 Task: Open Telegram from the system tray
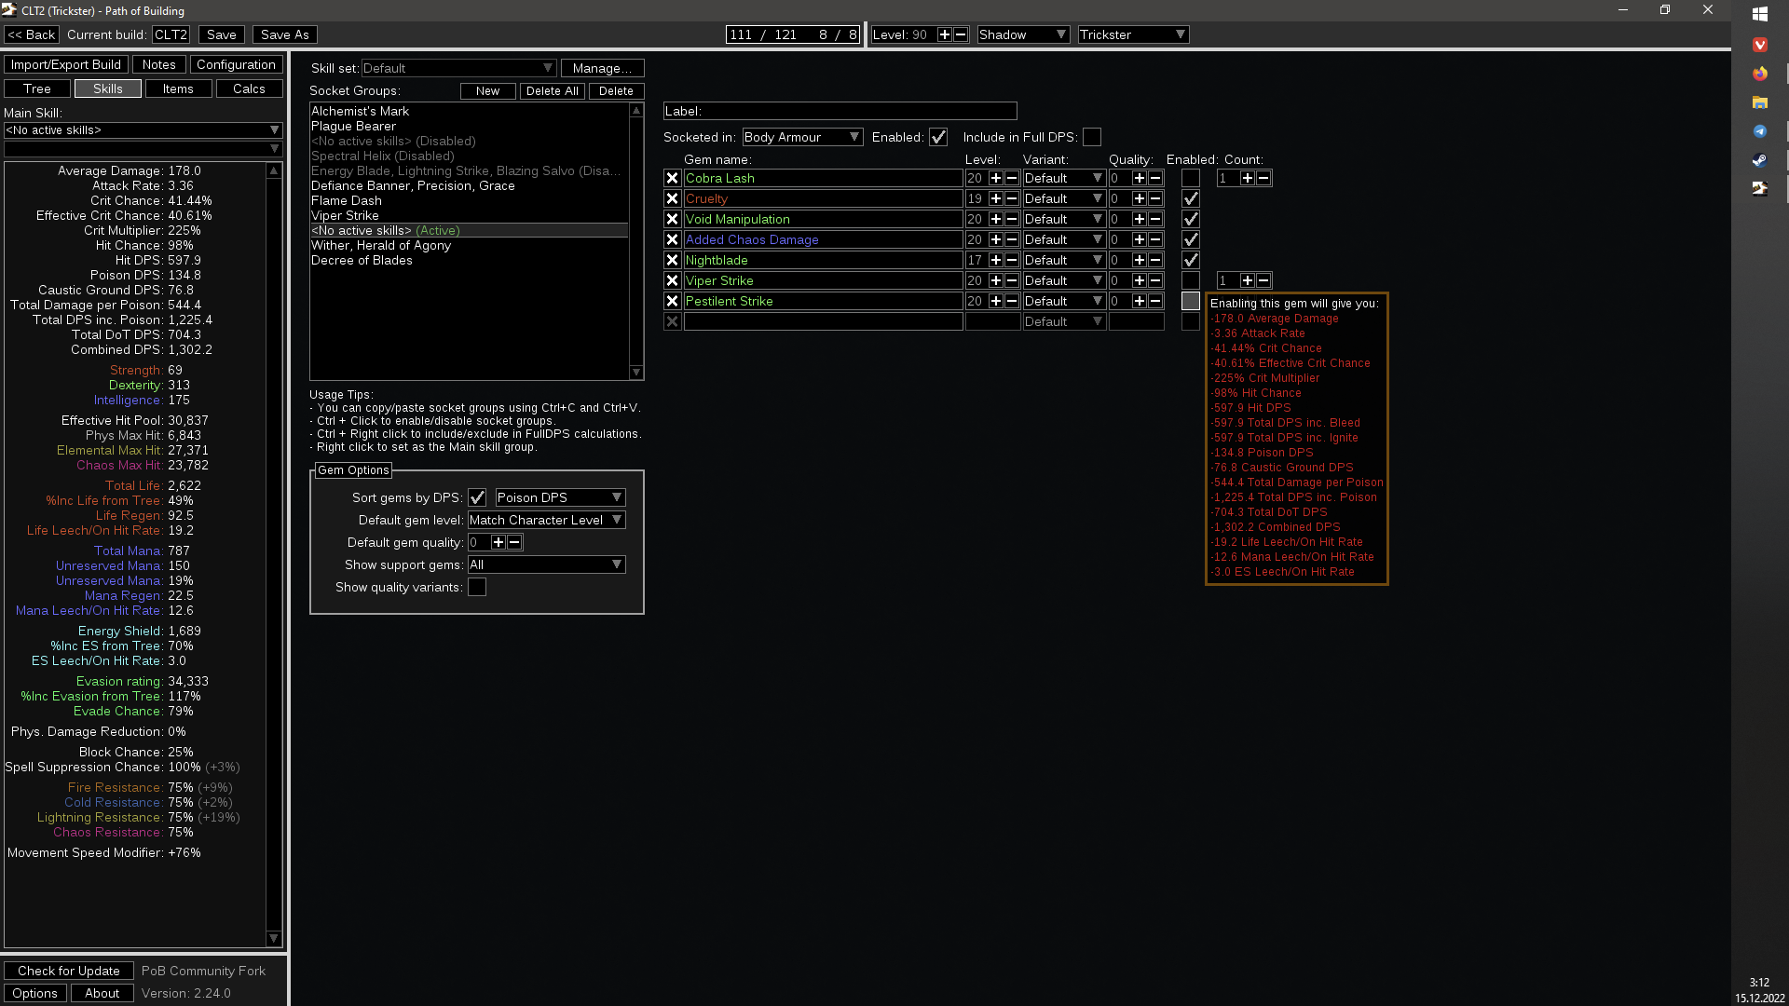coord(1759,131)
